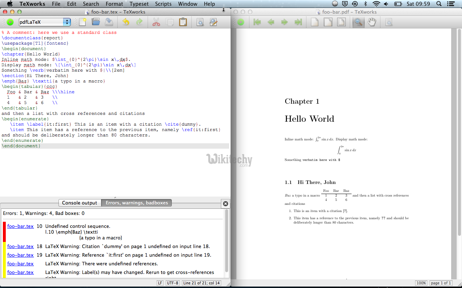Click the Cut scissors icon
Viewport: 462px width, 288px height.
[x=156, y=22]
